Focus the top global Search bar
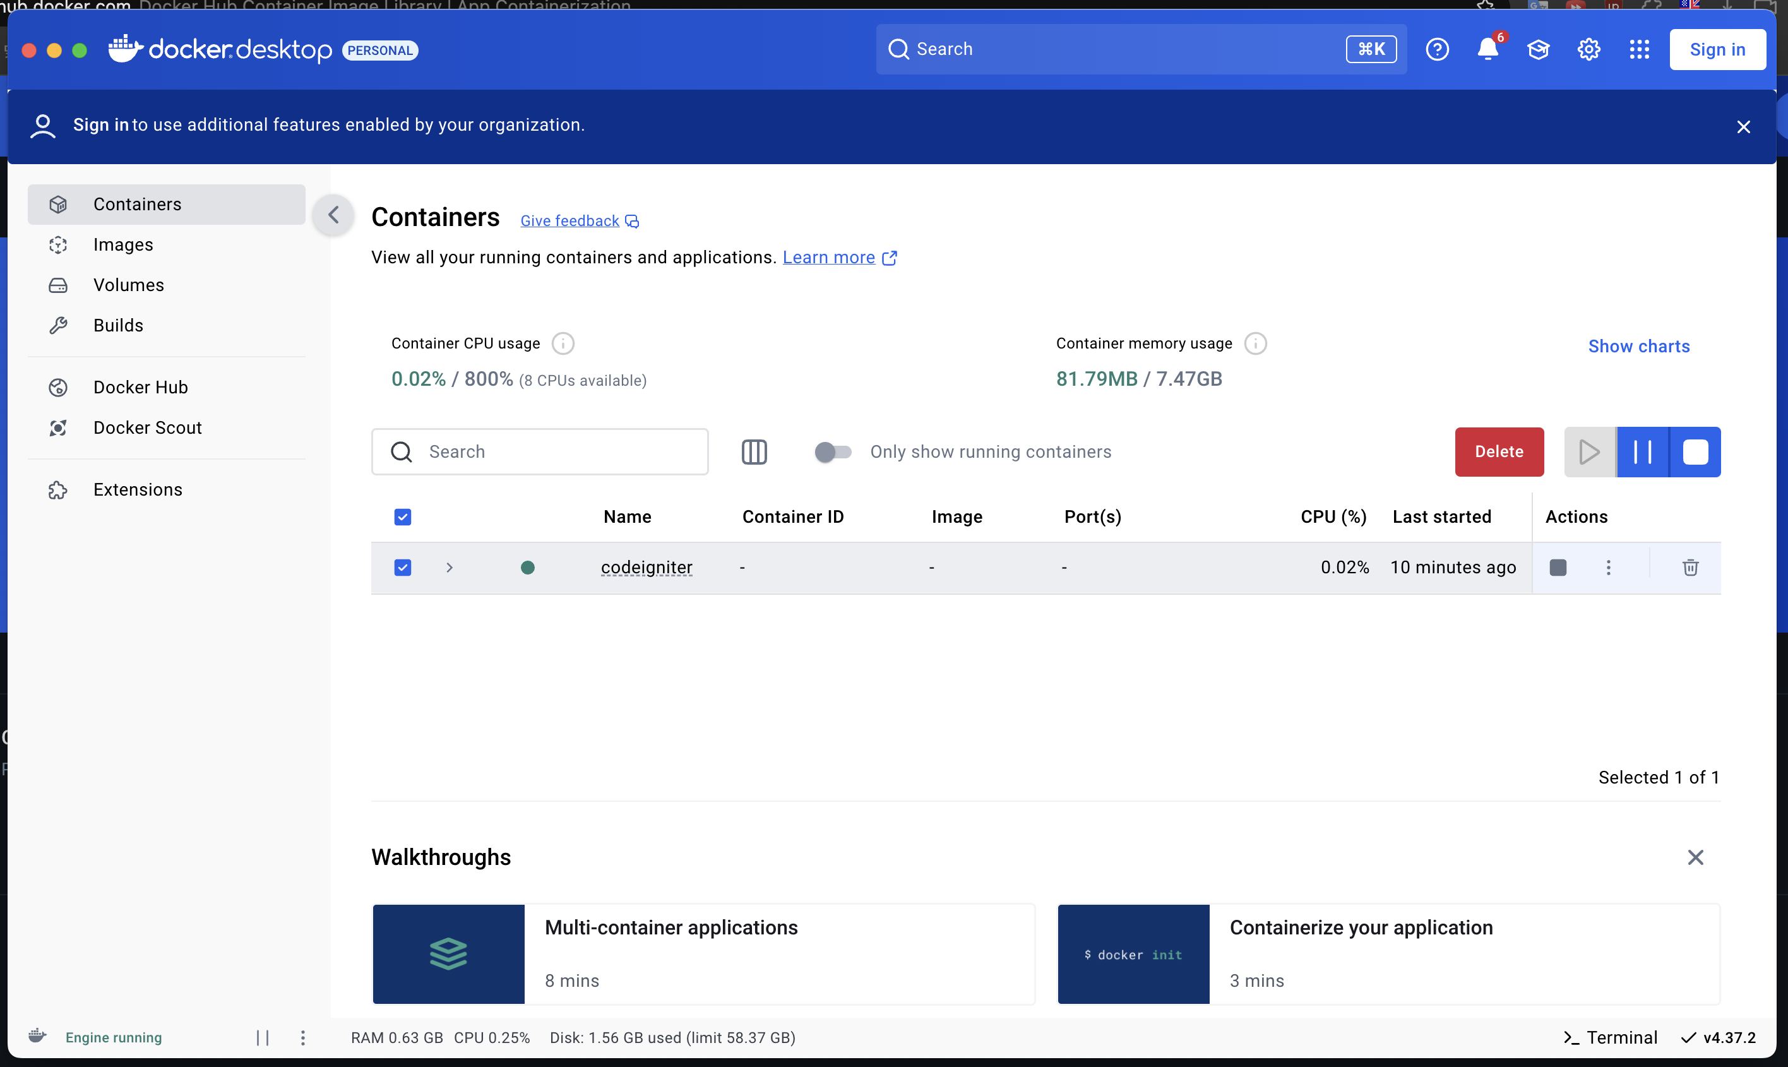Viewport: 1788px width, 1067px height. [x=1141, y=49]
